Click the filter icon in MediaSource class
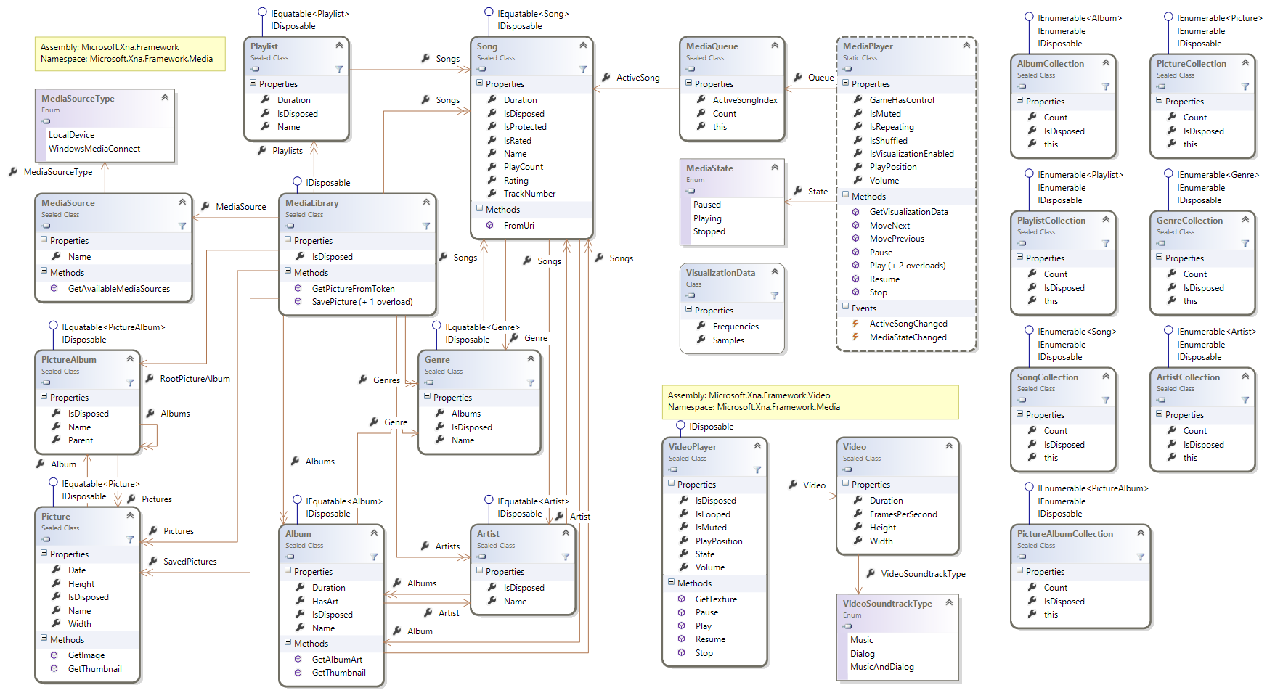The width and height of the screenshot is (1275, 693). pyautogui.click(x=182, y=226)
